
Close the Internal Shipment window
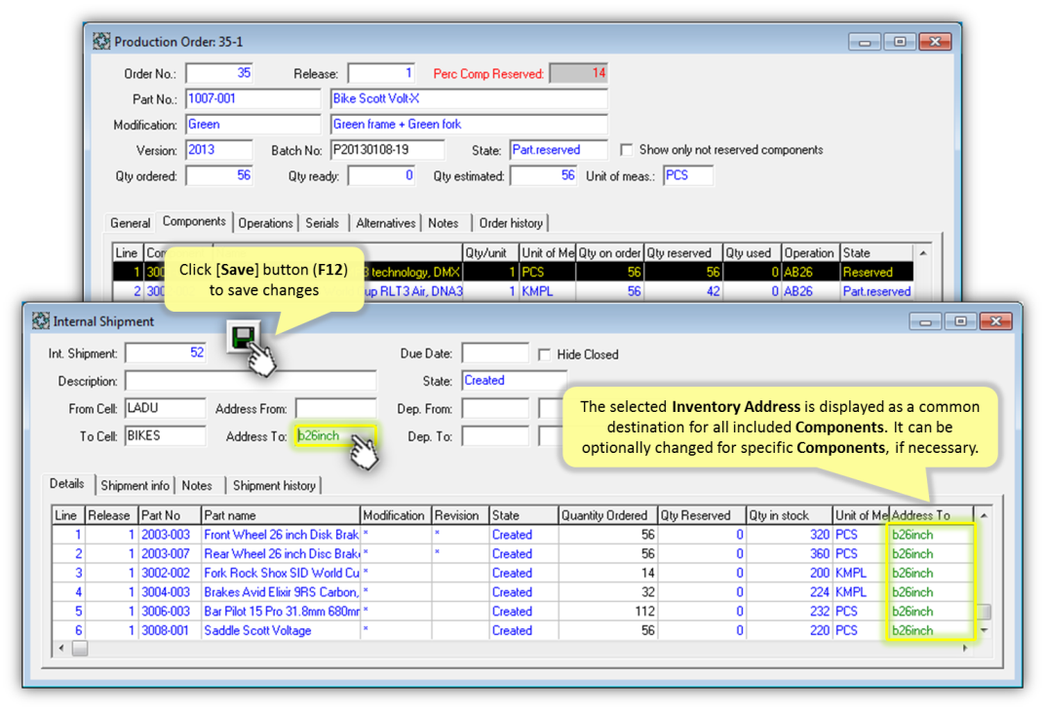[994, 320]
